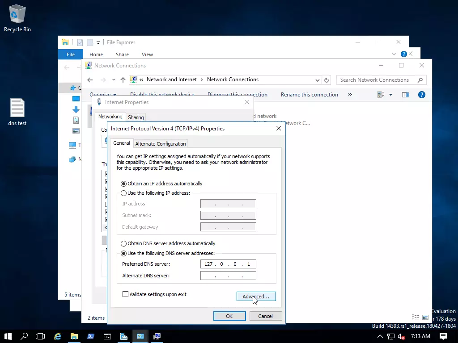Select Network icon in File Explorer sidebar
Image resolution: width=458 pixels, height=343 pixels.
tap(72, 159)
